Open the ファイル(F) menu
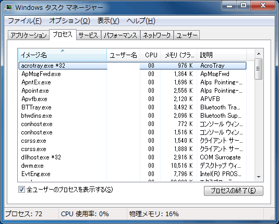279x224 pixels. (25, 21)
